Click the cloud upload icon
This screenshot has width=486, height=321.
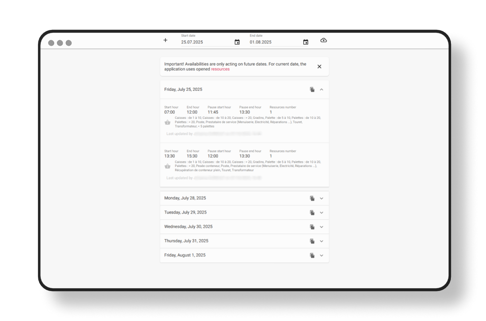324,40
